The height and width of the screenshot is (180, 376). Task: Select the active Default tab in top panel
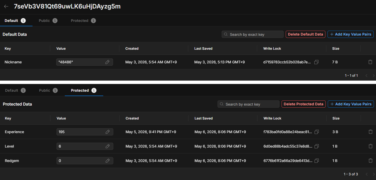tap(11, 21)
